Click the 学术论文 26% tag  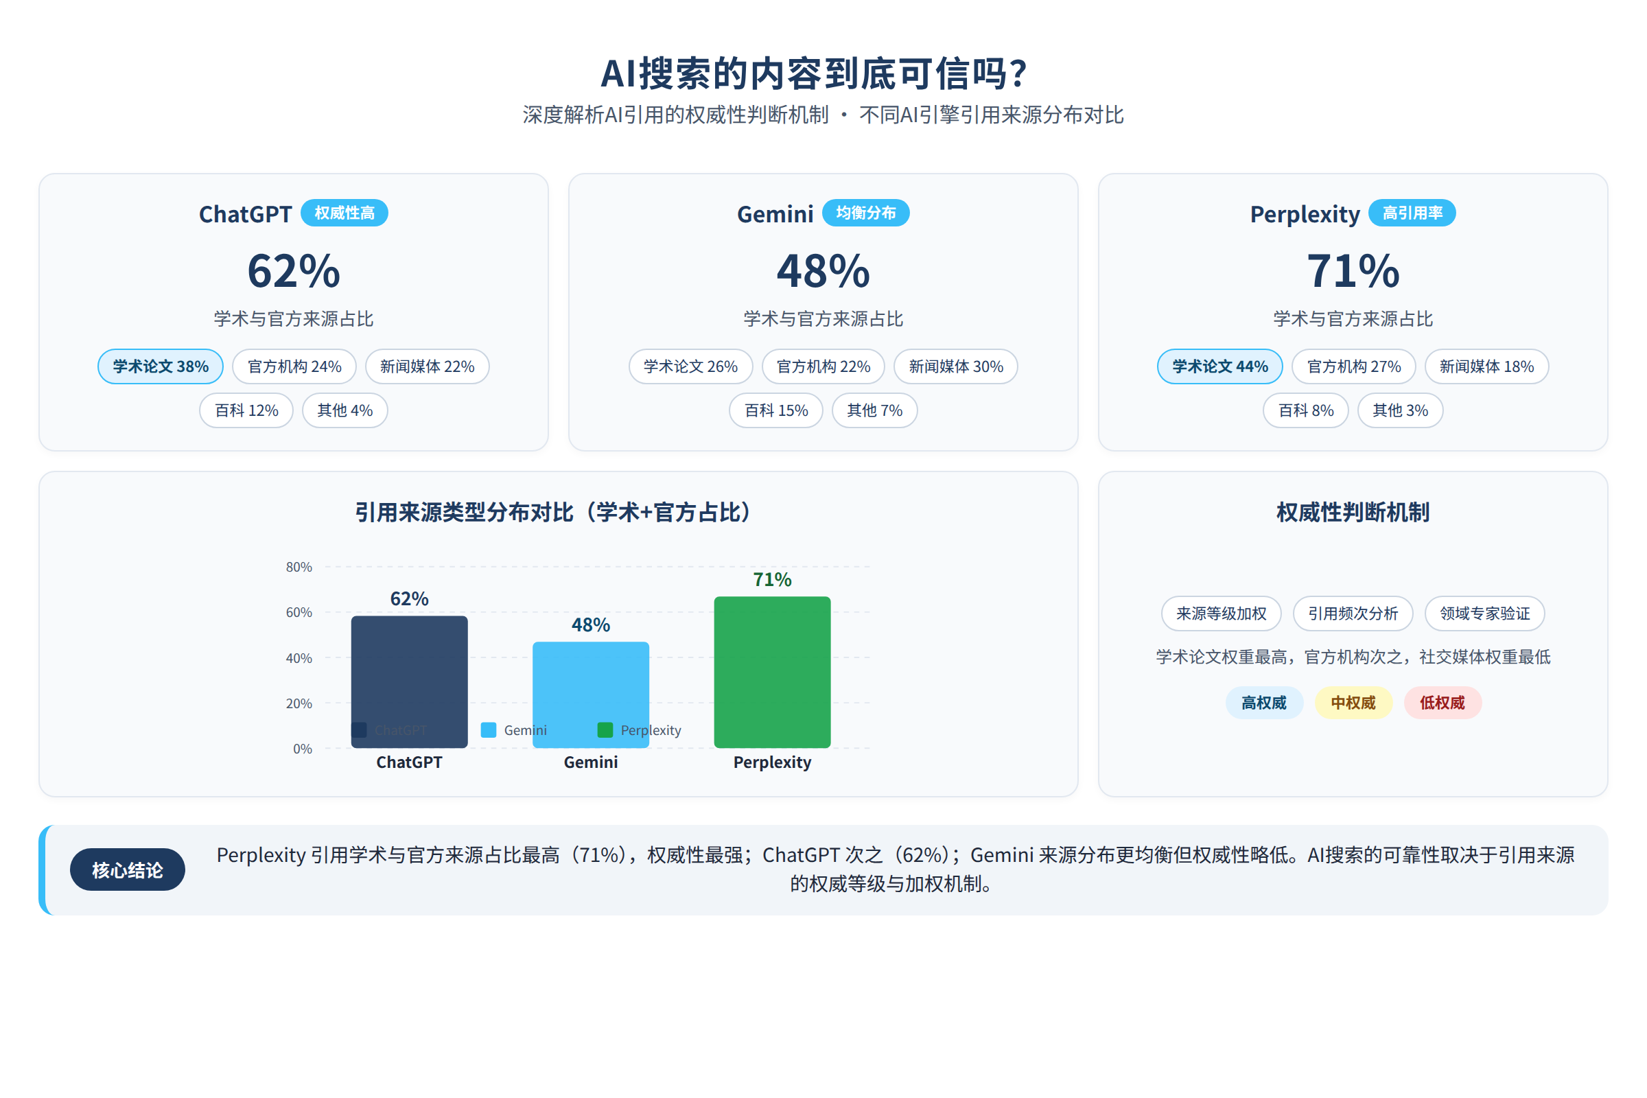tap(690, 366)
